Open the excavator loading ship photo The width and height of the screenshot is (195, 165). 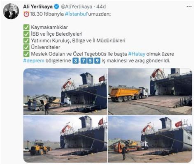tap(65, 92)
